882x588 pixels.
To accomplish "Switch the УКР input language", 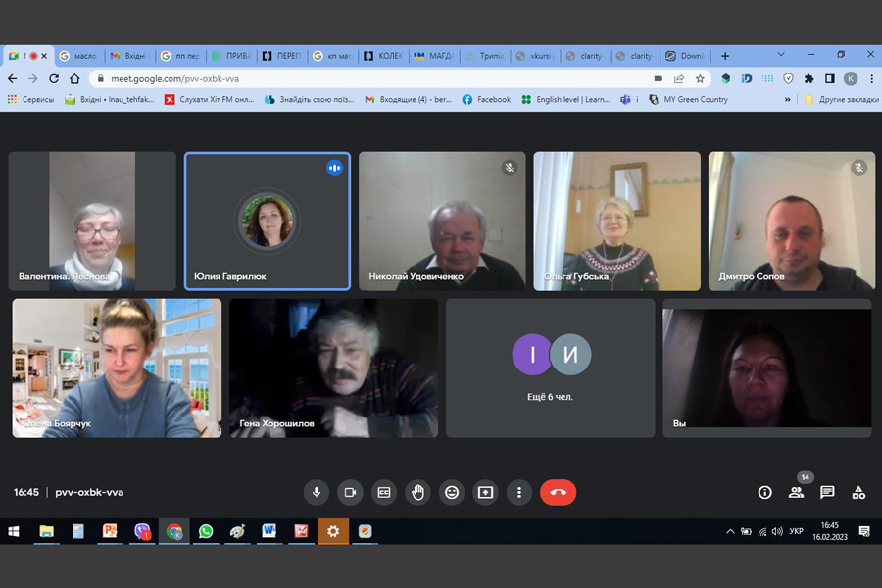I will 796,531.
